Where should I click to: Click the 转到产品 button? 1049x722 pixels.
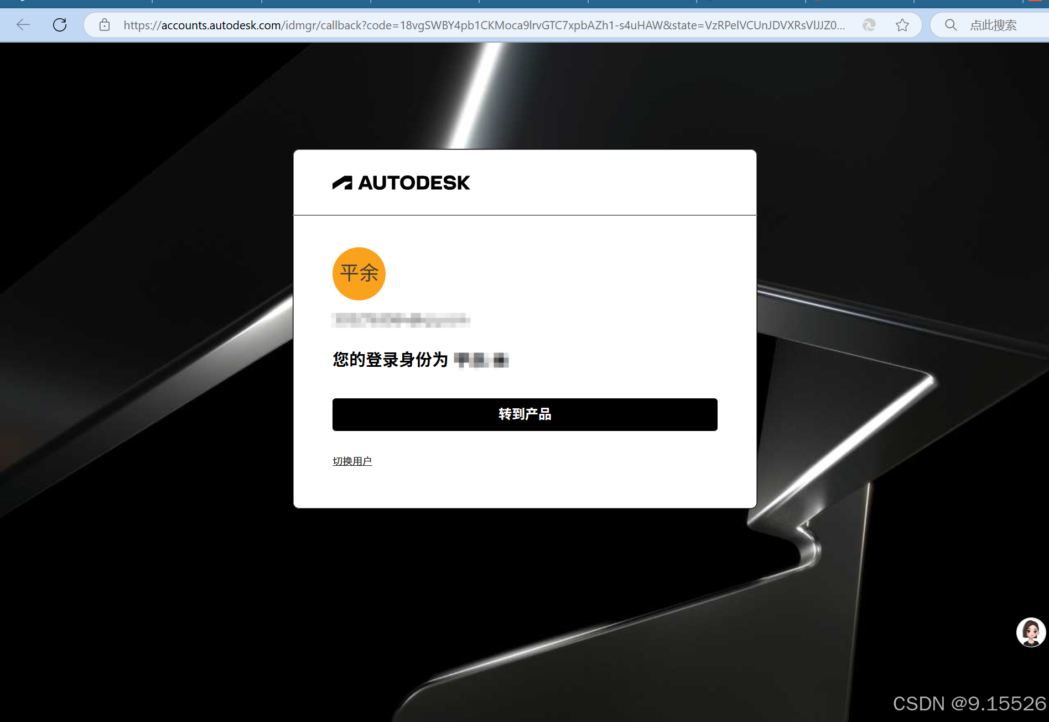click(525, 414)
